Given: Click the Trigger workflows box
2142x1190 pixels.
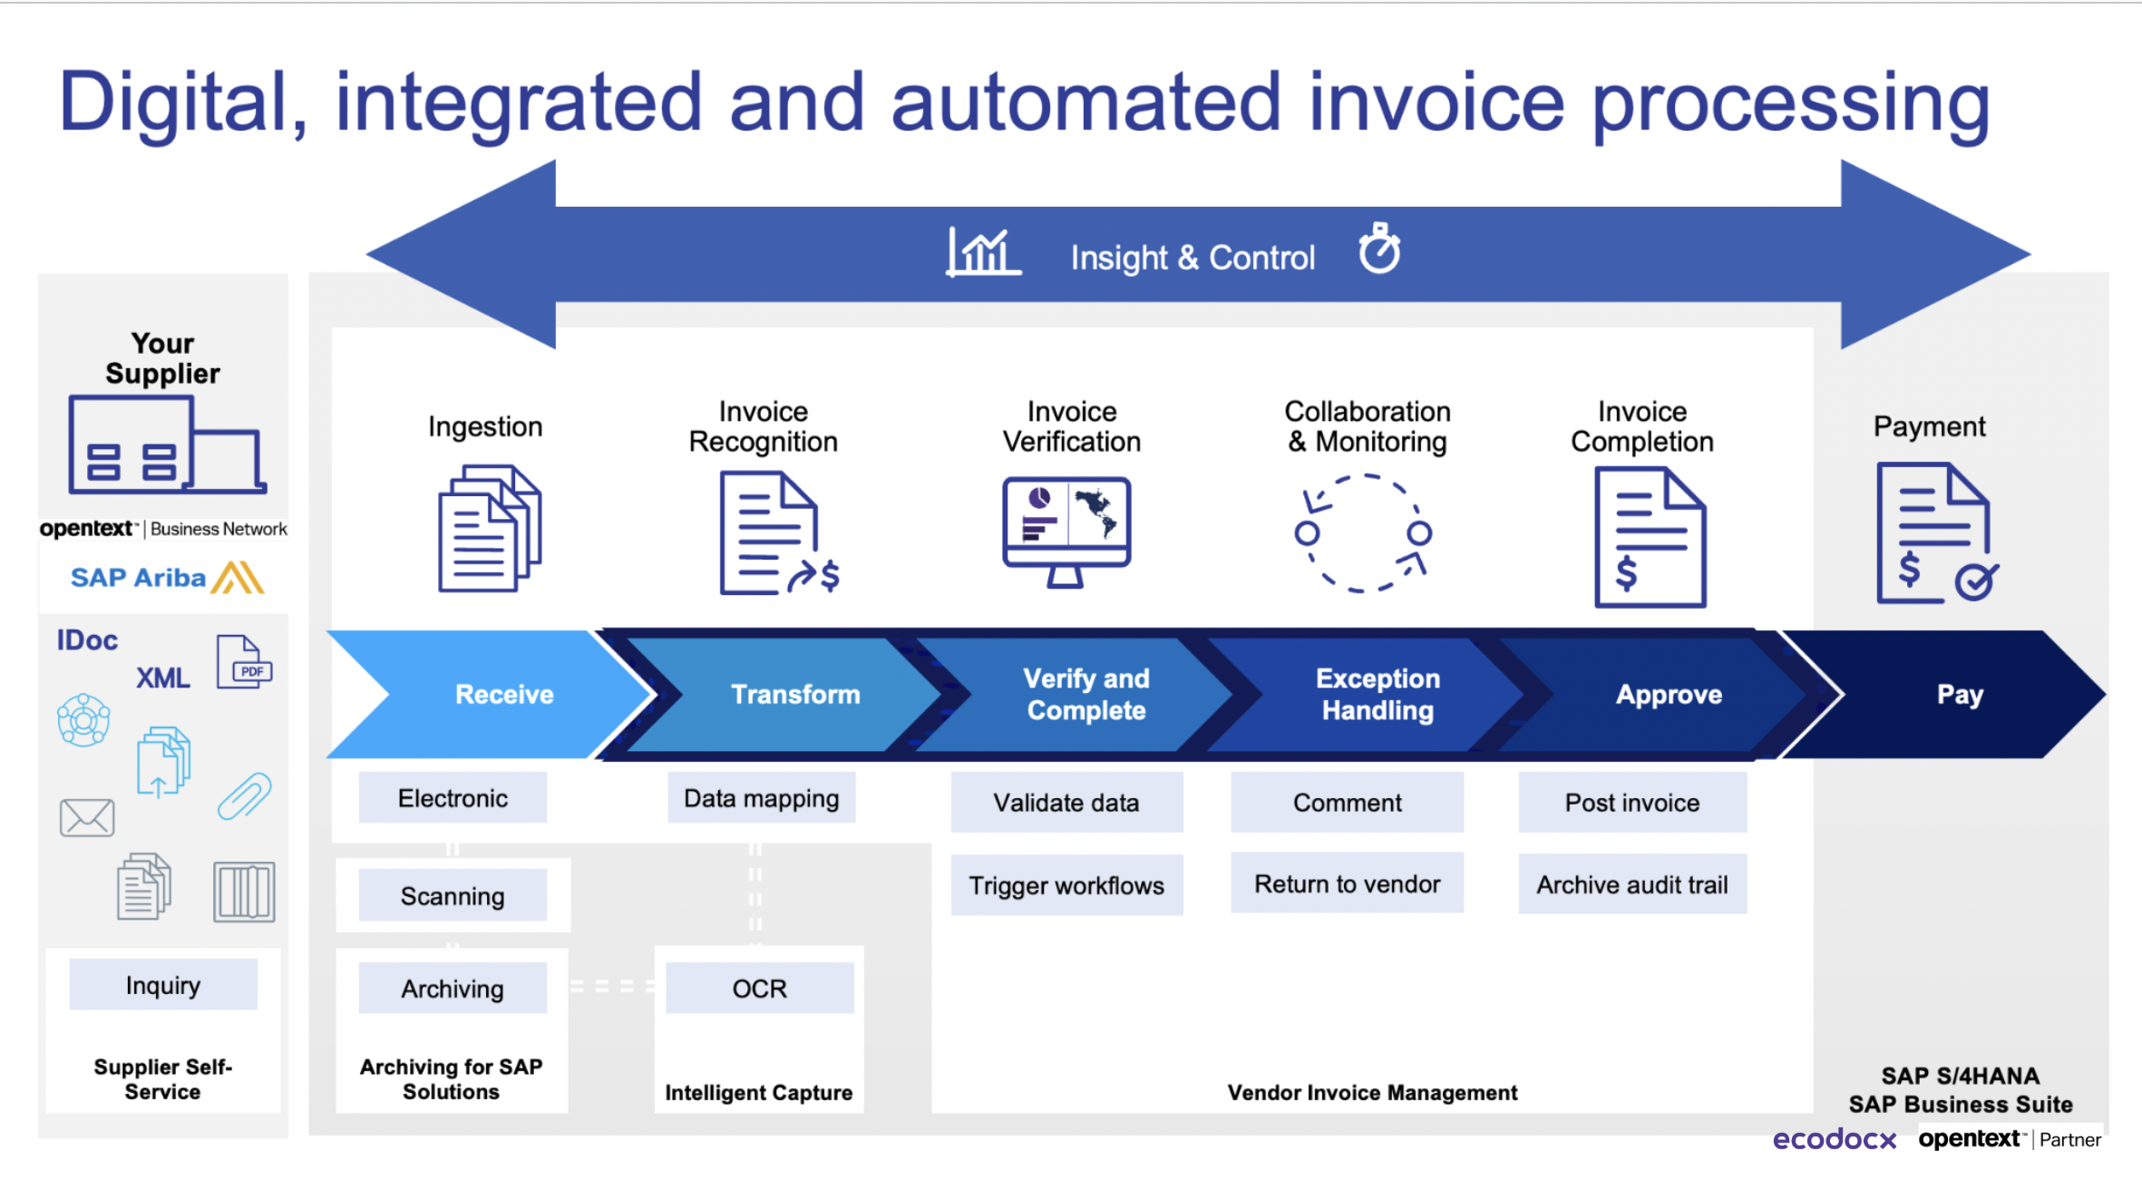Looking at the screenshot, I should (1066, 884).
